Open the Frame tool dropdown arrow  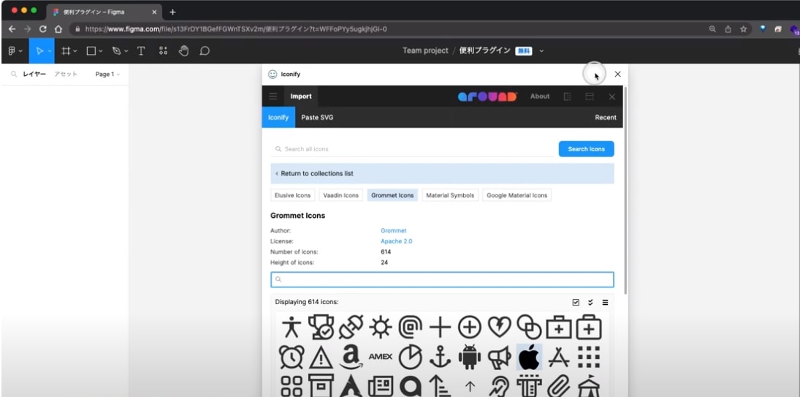75,51
